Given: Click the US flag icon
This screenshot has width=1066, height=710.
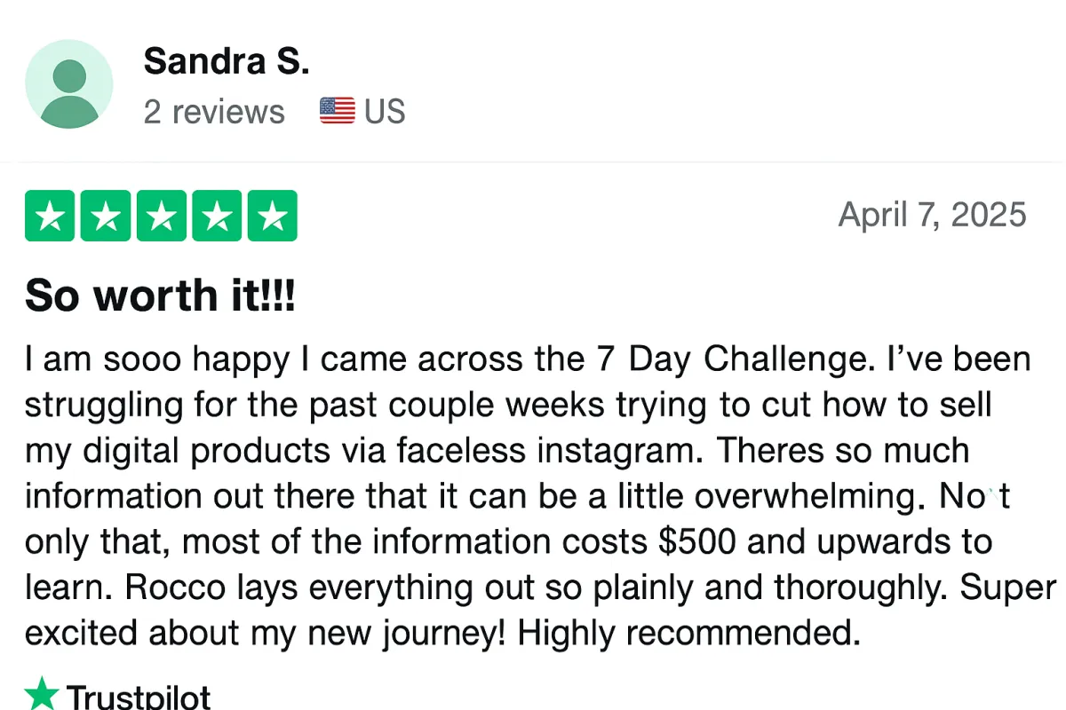Looking at the screenshot, I should (338, 112).
